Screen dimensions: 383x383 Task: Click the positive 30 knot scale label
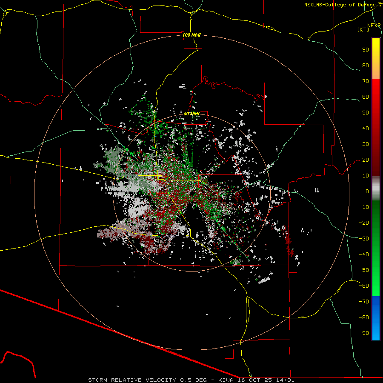[366, 144]
